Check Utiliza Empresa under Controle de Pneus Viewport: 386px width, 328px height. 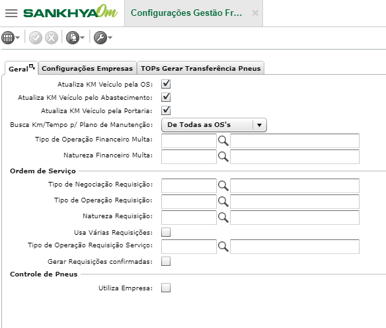(x=166, y=288)
